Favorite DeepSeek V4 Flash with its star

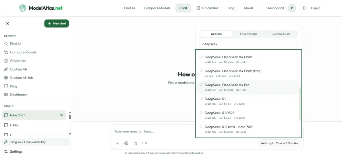click(201, 57)
